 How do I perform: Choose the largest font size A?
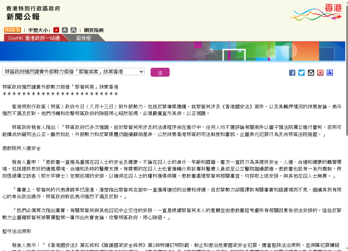coord(73,30)
